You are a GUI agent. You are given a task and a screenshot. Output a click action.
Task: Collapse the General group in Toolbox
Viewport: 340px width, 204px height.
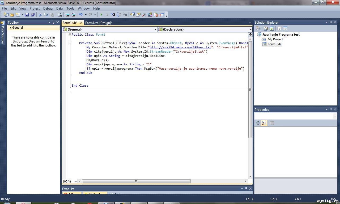pyautogui.click(x=11, y=28)
